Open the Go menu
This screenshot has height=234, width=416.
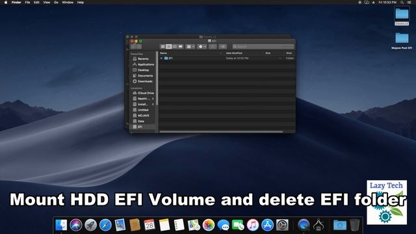click(56, 3)
